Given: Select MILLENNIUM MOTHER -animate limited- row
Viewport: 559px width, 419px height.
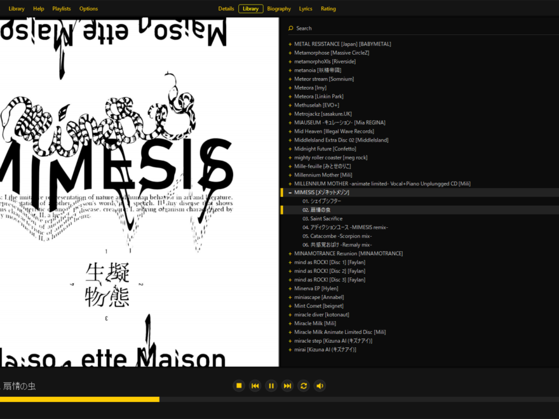Looking at the screenshot, I should point(382,183).
